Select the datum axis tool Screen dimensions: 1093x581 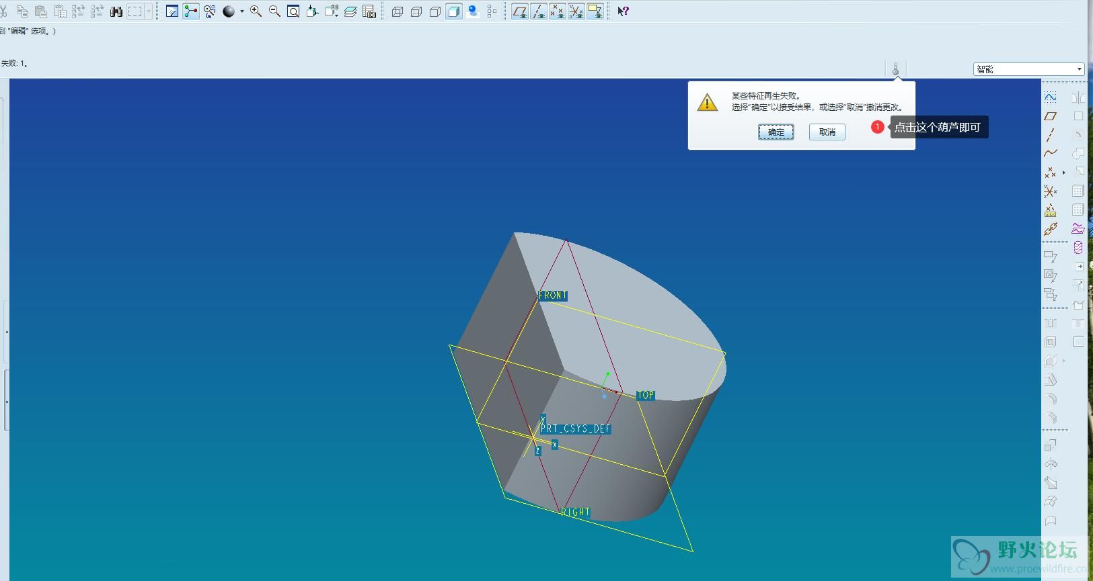[x=1051, y=135]
